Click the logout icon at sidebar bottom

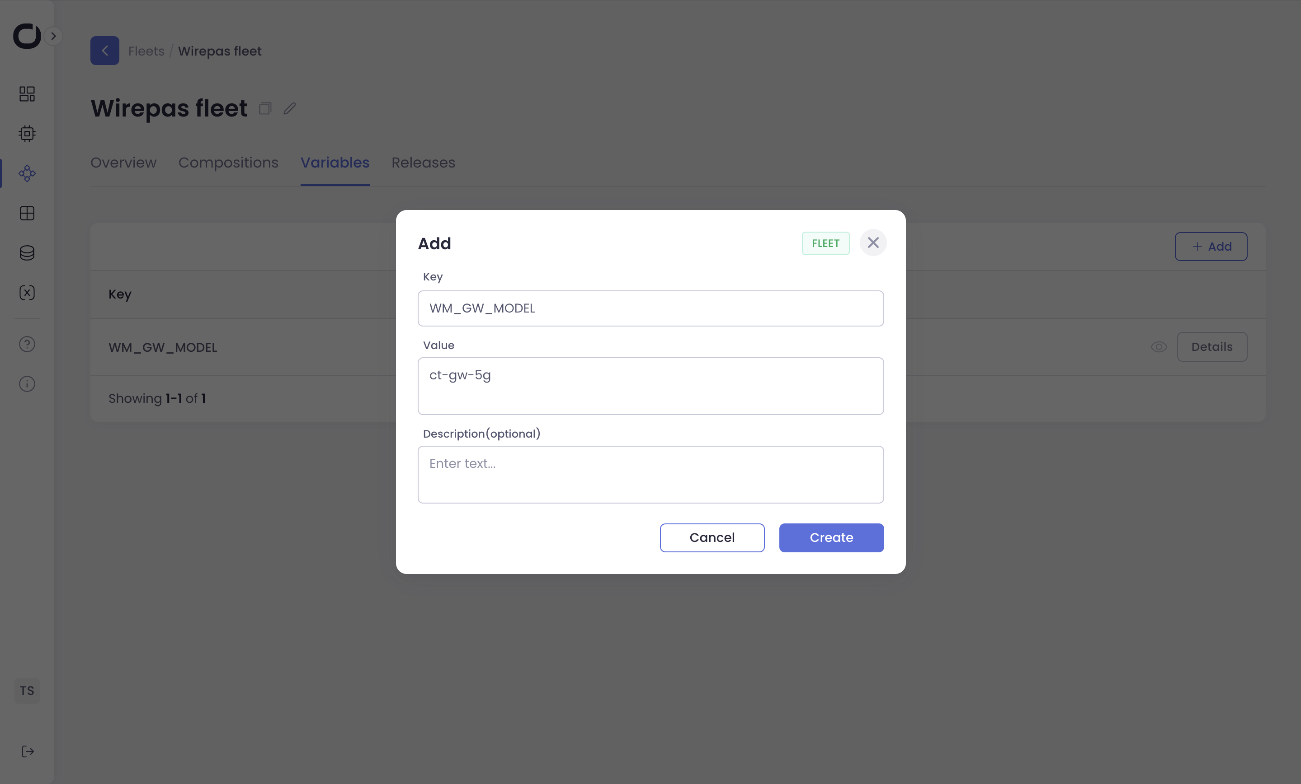click(x=28, y=751)
